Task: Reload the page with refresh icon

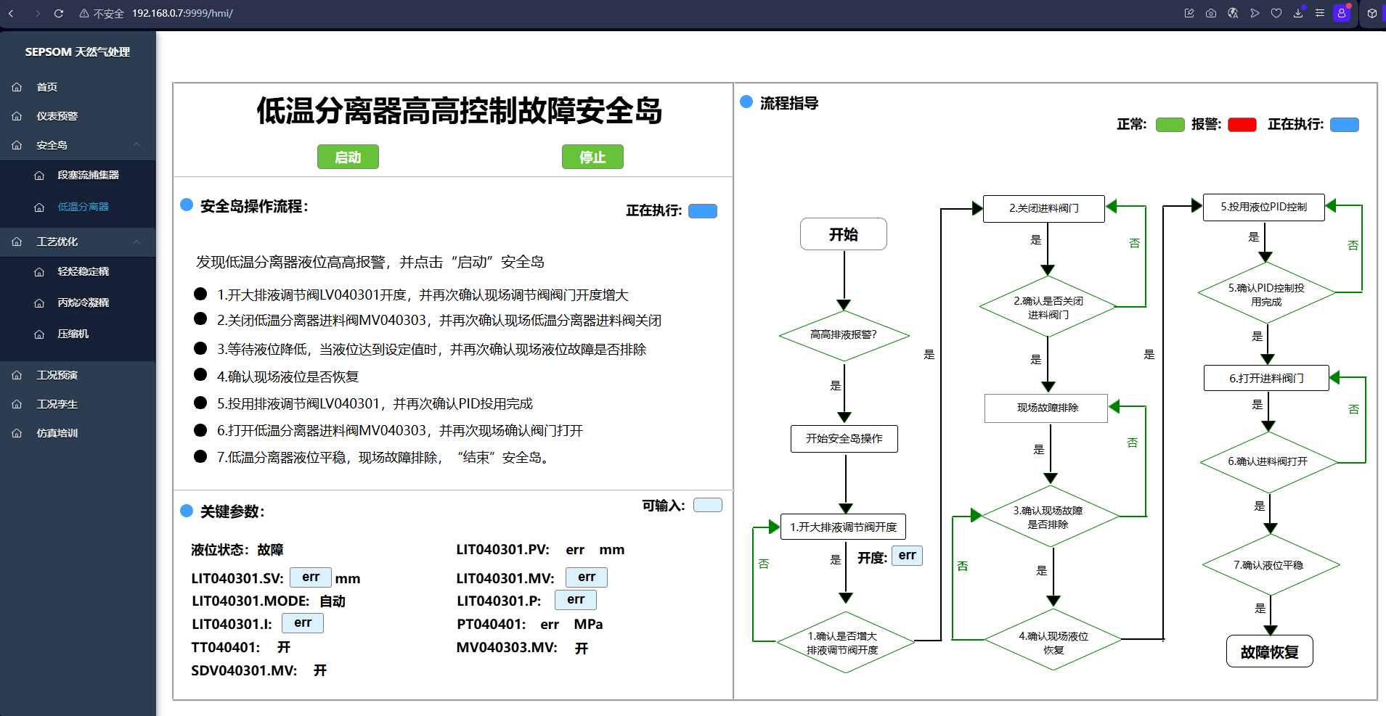Action: point(59,13)
